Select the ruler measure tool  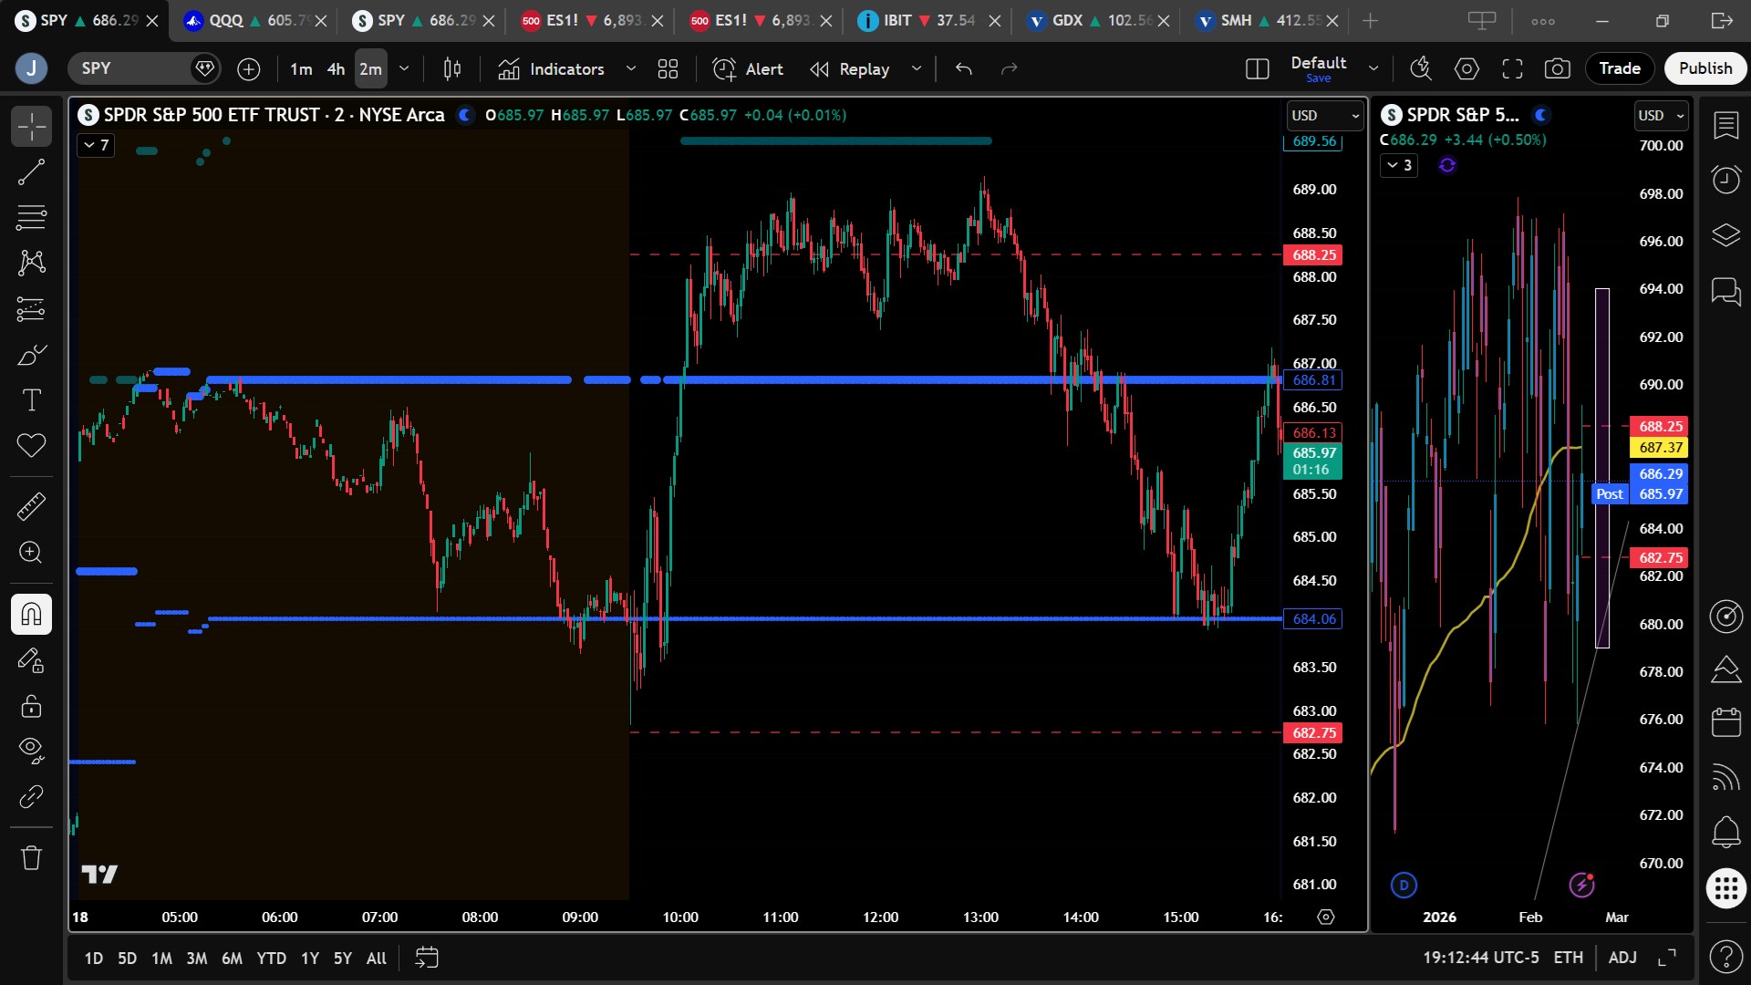[31, 506]
